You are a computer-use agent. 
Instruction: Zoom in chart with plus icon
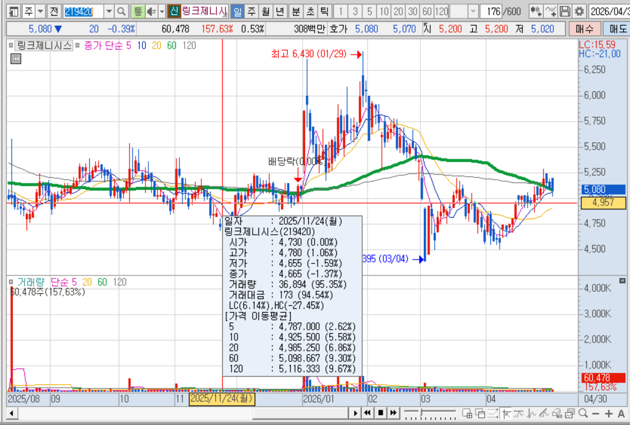point(608,413)
